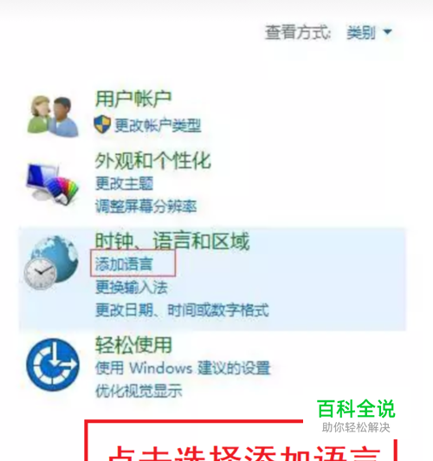Click the 更改帐户类型 link
The height and width of the screenshot is (461, 433).
158,126
